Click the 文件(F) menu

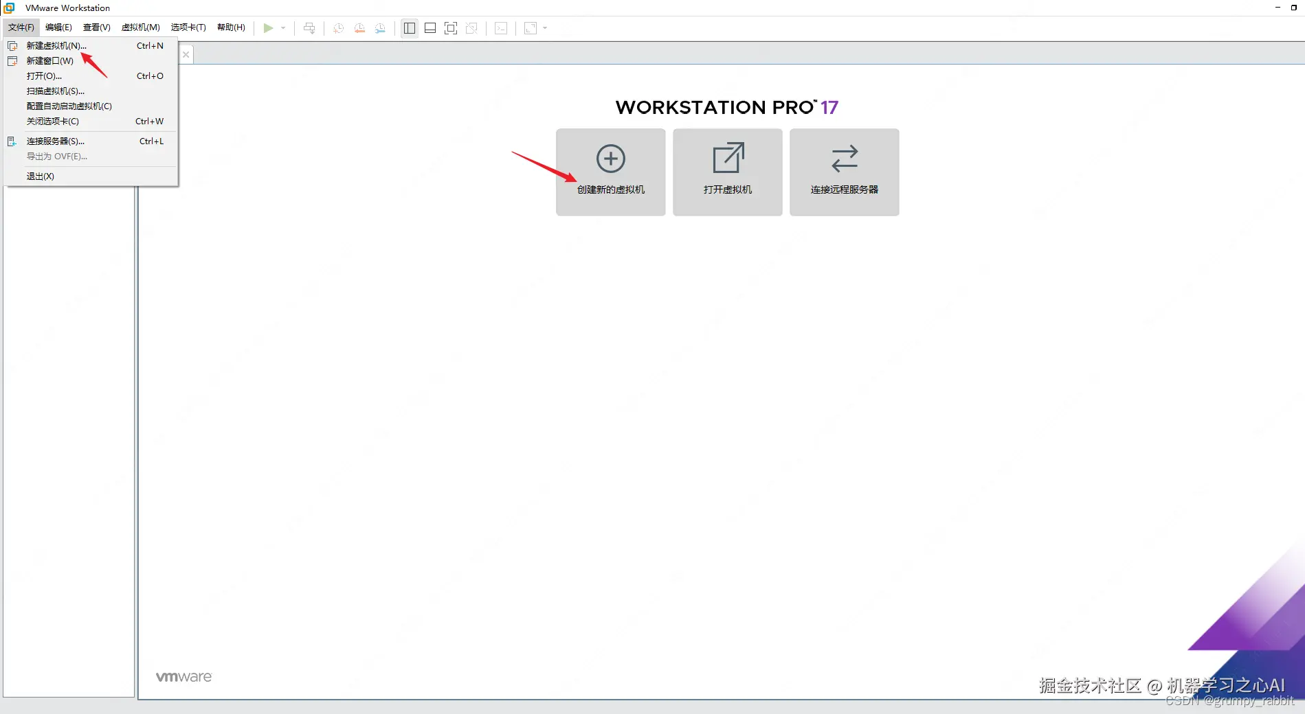[21, 27]
